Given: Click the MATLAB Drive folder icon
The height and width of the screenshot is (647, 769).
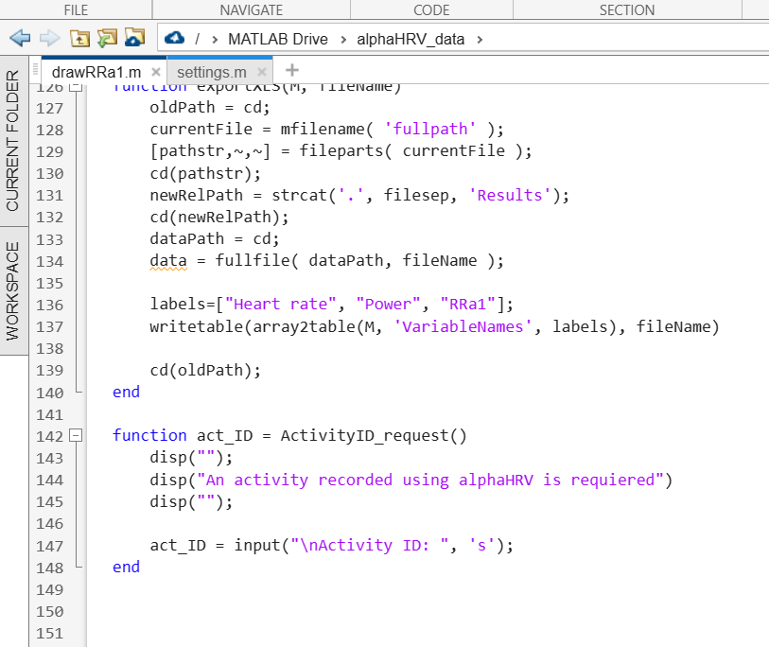Looking at the screenshot, I should tap(134, 37).
